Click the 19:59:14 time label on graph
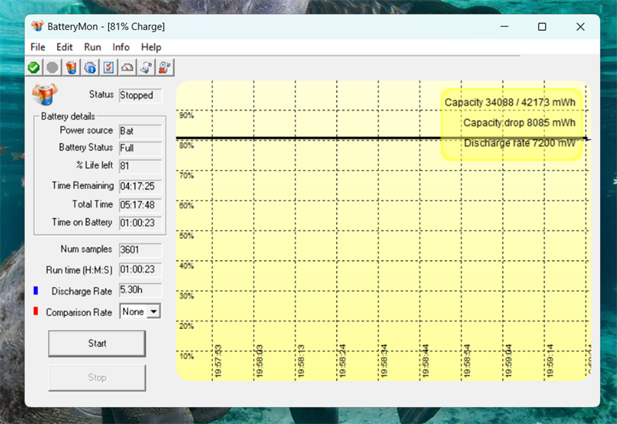Viewport: 617px width, 424px height. pos(550,361)
